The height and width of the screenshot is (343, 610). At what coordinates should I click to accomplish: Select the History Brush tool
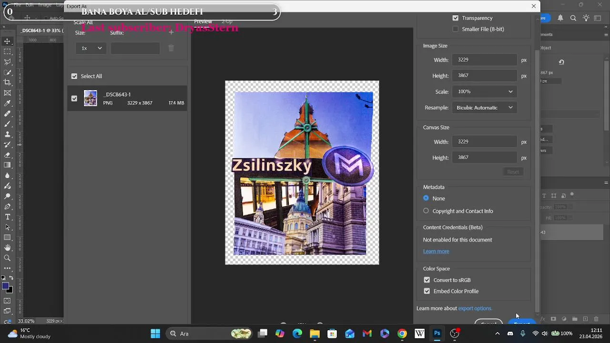click(7, 144)
